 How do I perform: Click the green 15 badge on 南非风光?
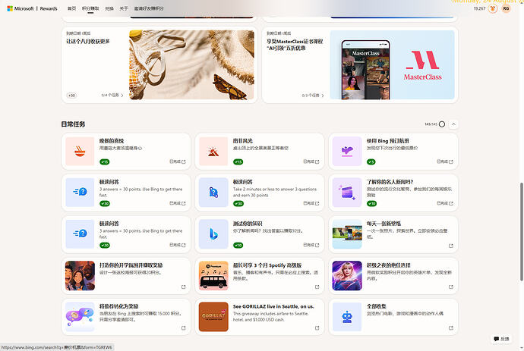click(x=238, y=161)
